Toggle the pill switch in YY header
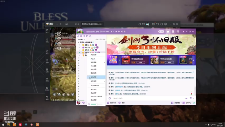The image size is (225, 127). click(161, 32)
